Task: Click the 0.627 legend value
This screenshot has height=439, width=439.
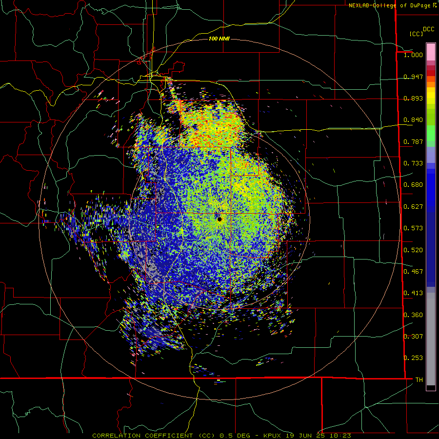Action: pyautogui.click(x=413, y=207)
